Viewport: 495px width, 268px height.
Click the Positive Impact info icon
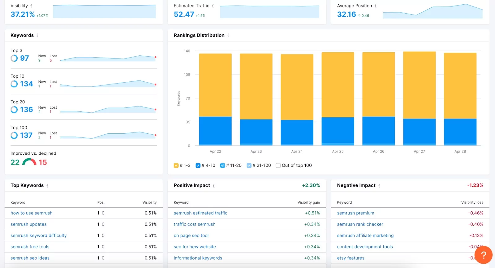click(x=214, y=186)
